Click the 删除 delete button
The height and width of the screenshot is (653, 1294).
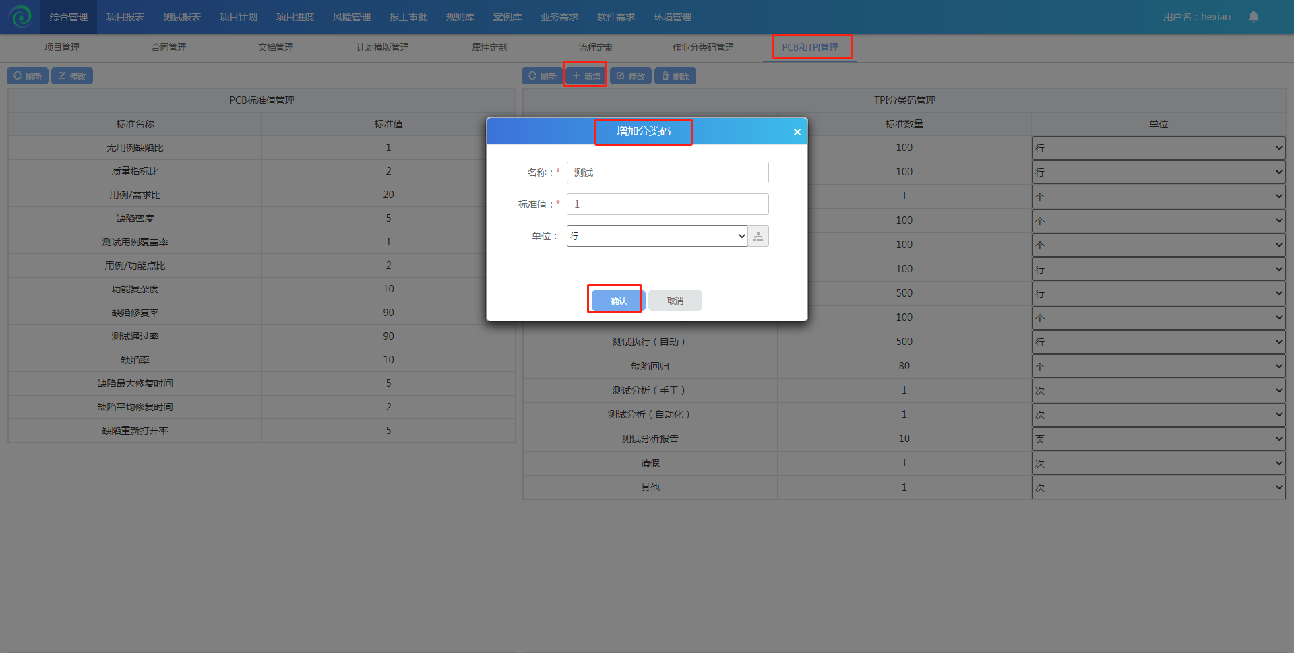(675, 76)
